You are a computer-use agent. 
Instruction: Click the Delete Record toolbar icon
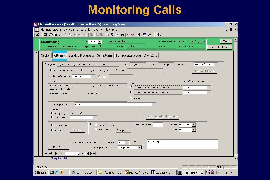coord(133,35)
